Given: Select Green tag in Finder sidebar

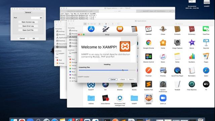Looking at the screenshot, I should point(73,69).
